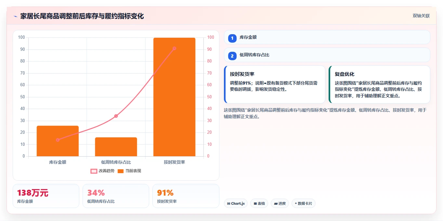Screen dimensions: 443x221
Task: Toggle the 当前表现 legend item
Action: [x=129, y=171]
